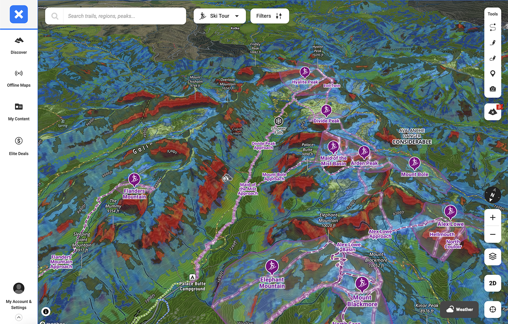The image size is (508, 324).
Task: Open the Discover tab in the sidebar
Action: pos(19,45)
